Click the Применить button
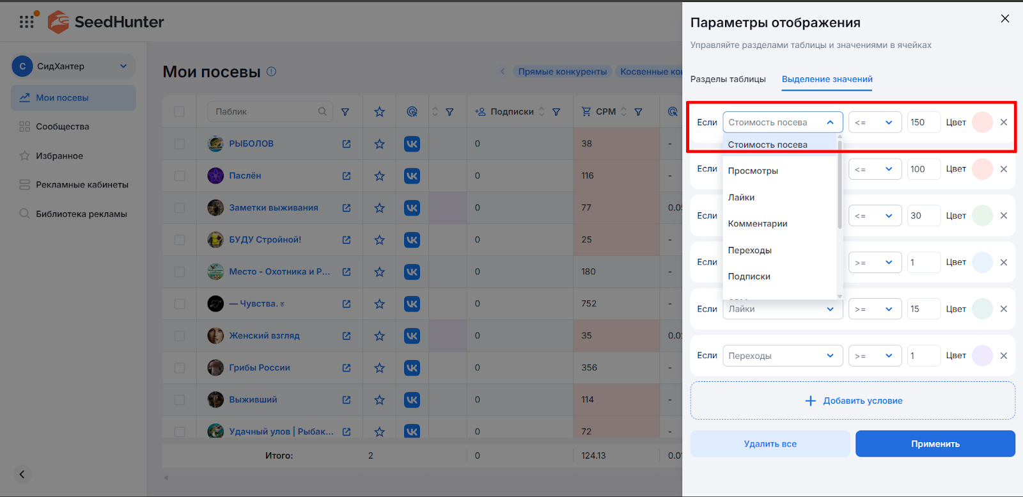 pos(935,444)
